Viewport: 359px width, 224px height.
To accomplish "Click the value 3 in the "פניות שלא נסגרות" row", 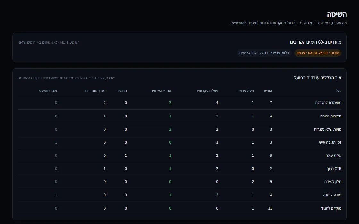I will [271, 129].
